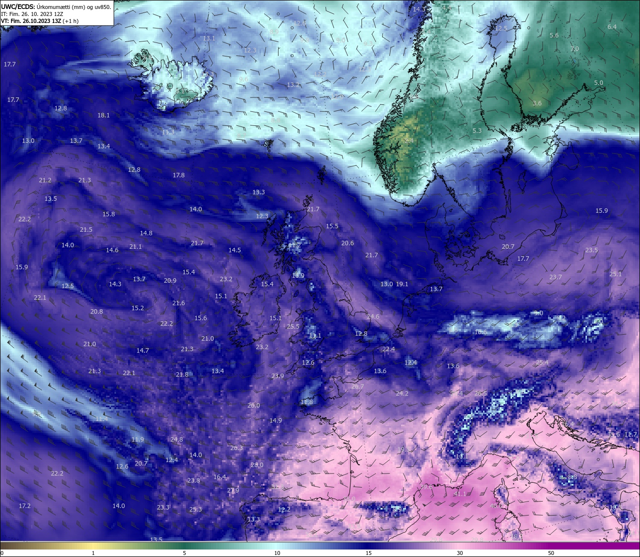The image size is (640, 557).
Task: Select the 15.2 value in the Atlantic swirl
Action: (x=137, y=308)
